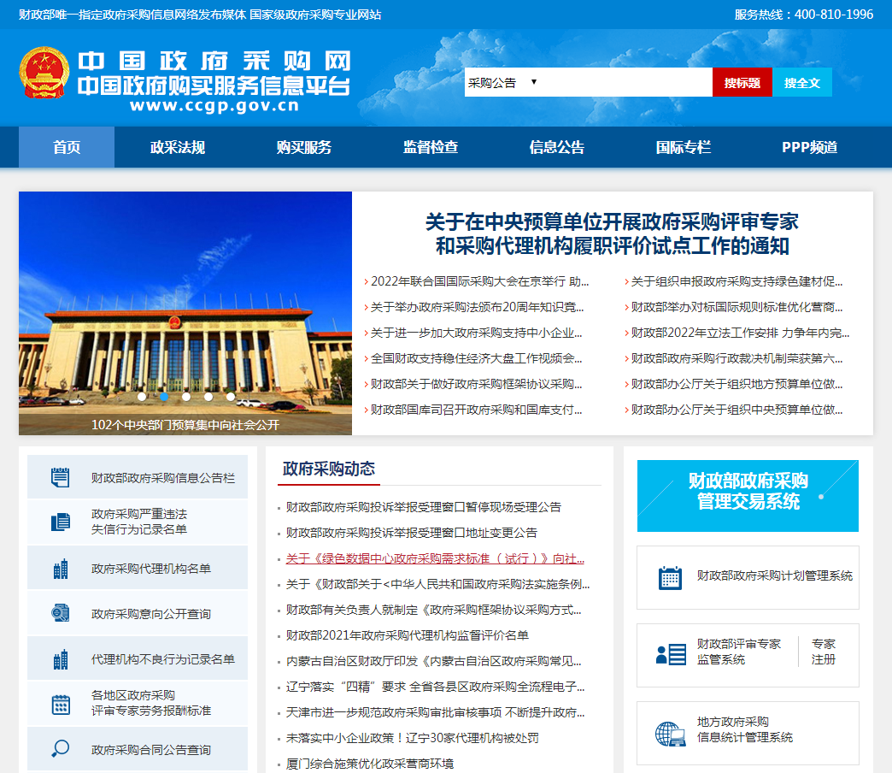Viewport: 892px width, 773px height.
Task: Open 2022年联合国国际采购大会在京举行 news link
Action: click(x=479, y=281)
